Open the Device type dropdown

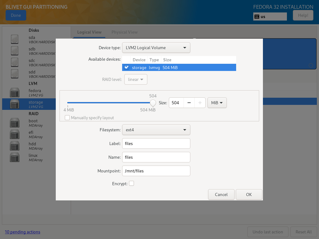tap(156, 48)
